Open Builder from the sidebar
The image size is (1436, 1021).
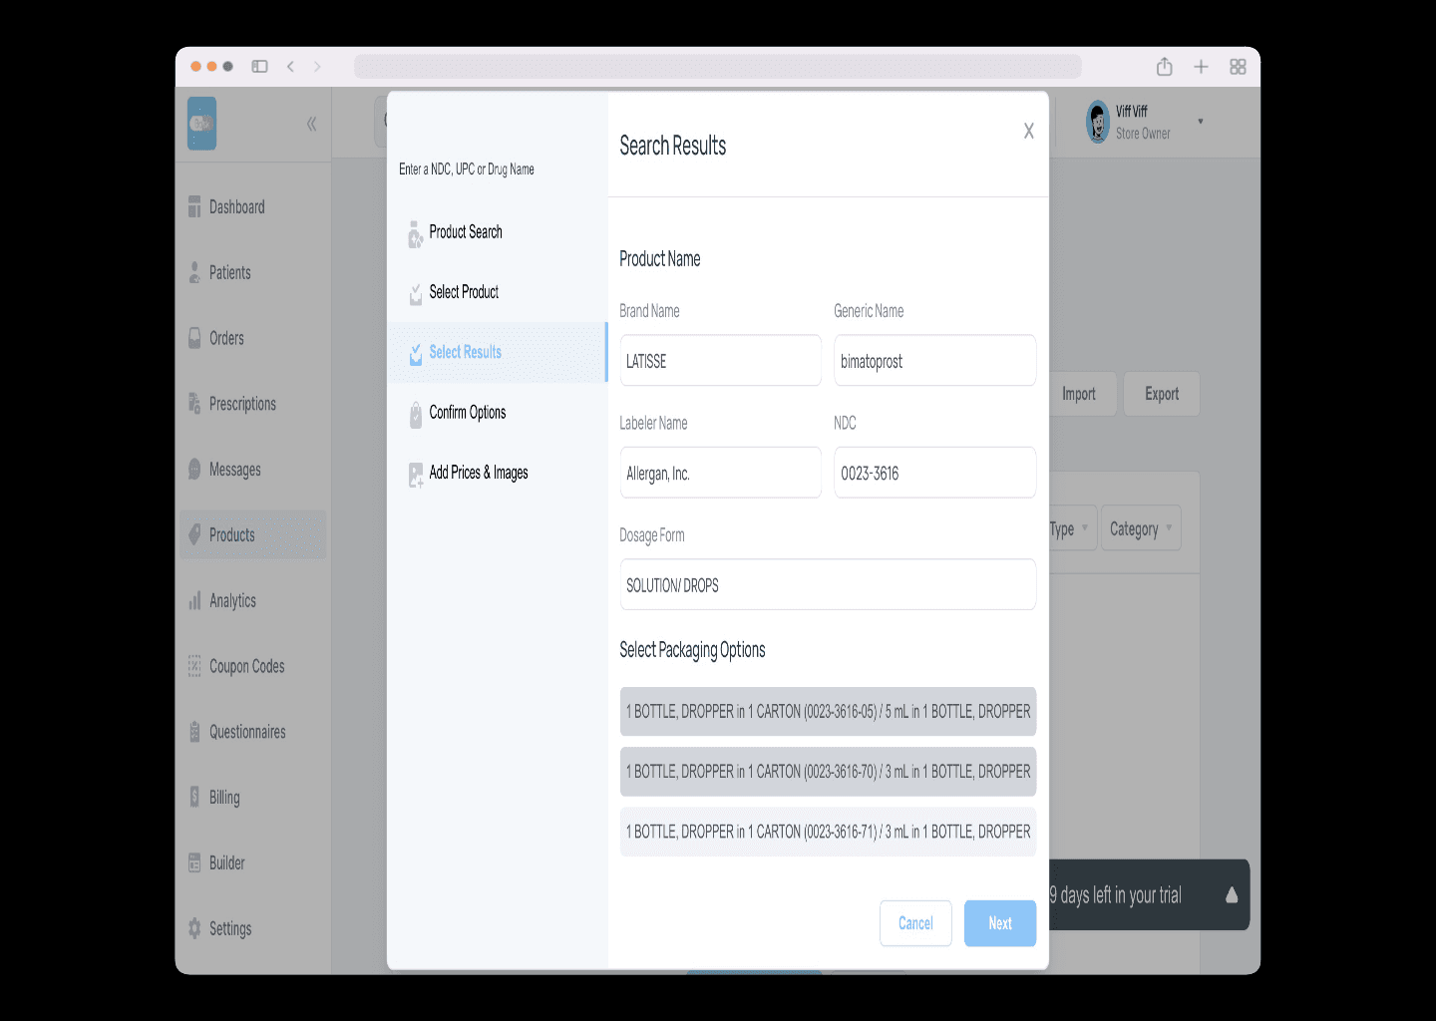[194, 862]
